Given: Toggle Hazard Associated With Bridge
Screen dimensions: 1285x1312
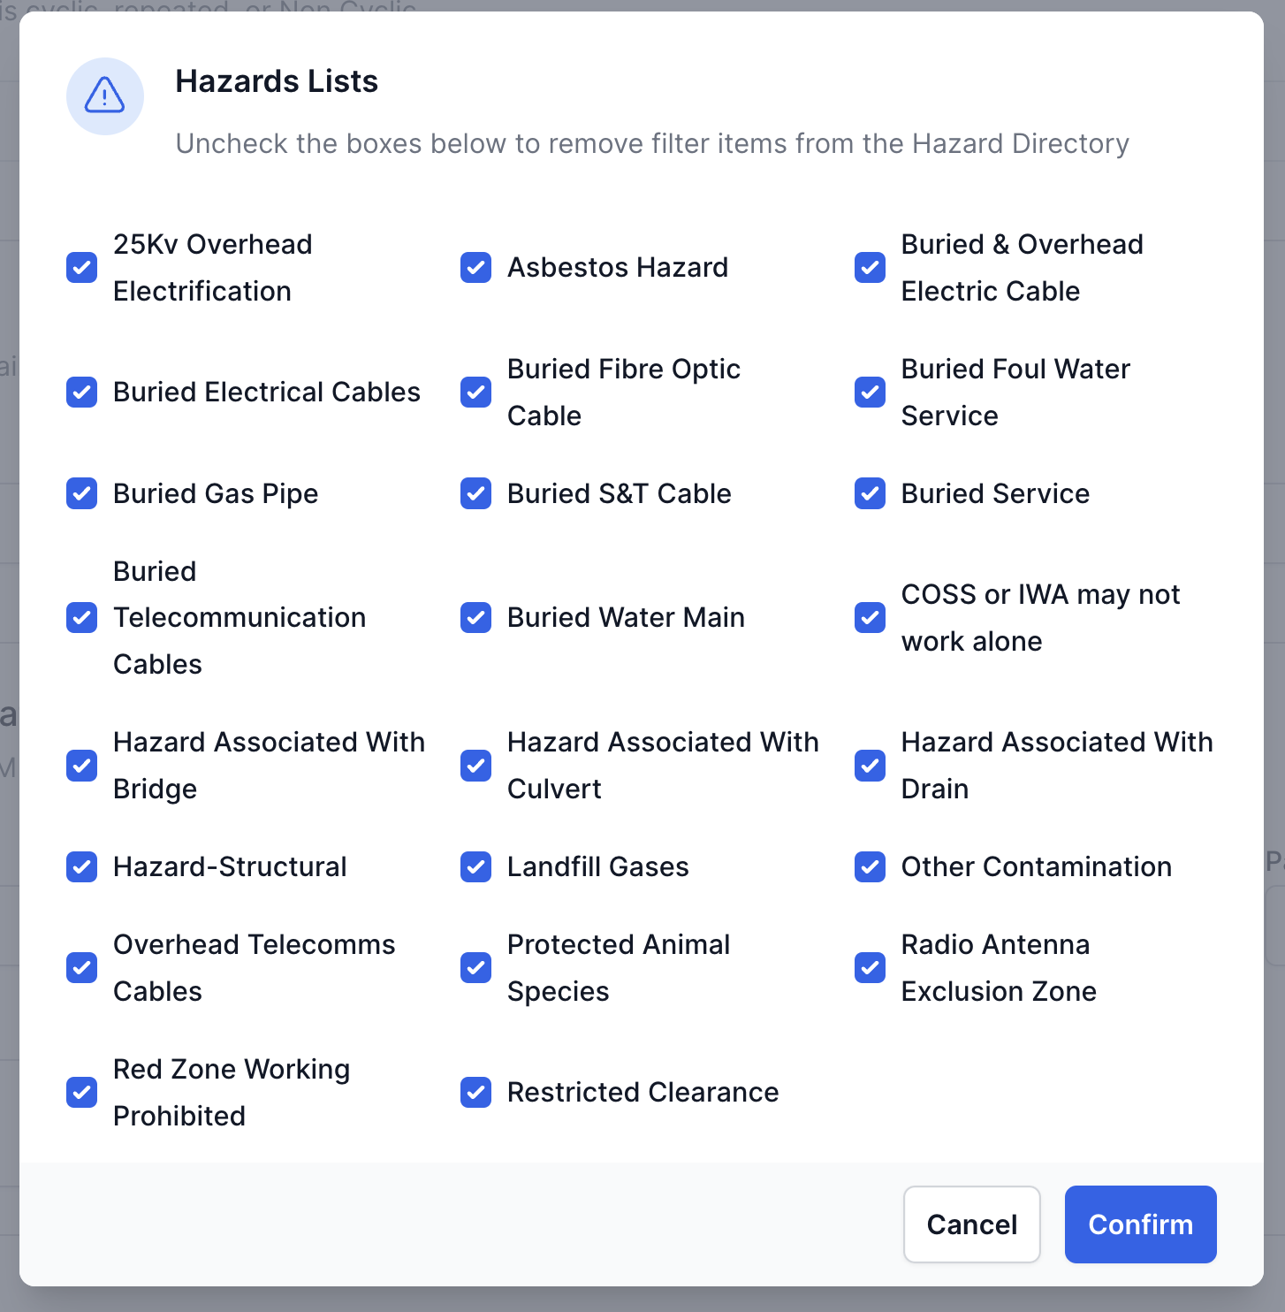Looking at the screenshot, I should tap(81, 766).
